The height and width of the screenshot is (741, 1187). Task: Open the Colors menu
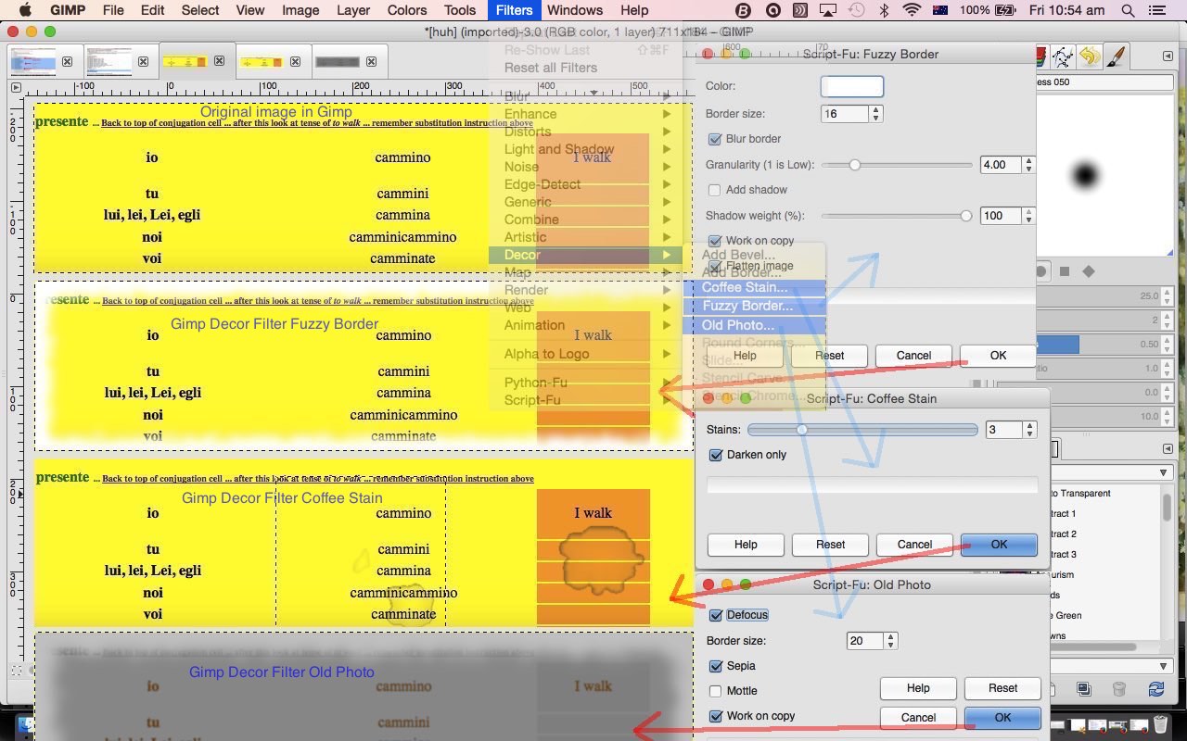click(x=407, y=10)
